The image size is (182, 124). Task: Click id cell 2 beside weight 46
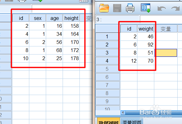tap(129, 37)
